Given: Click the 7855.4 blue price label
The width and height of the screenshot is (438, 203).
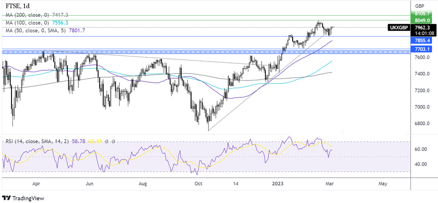Looking at the screenshot, I should click(422, 41).
